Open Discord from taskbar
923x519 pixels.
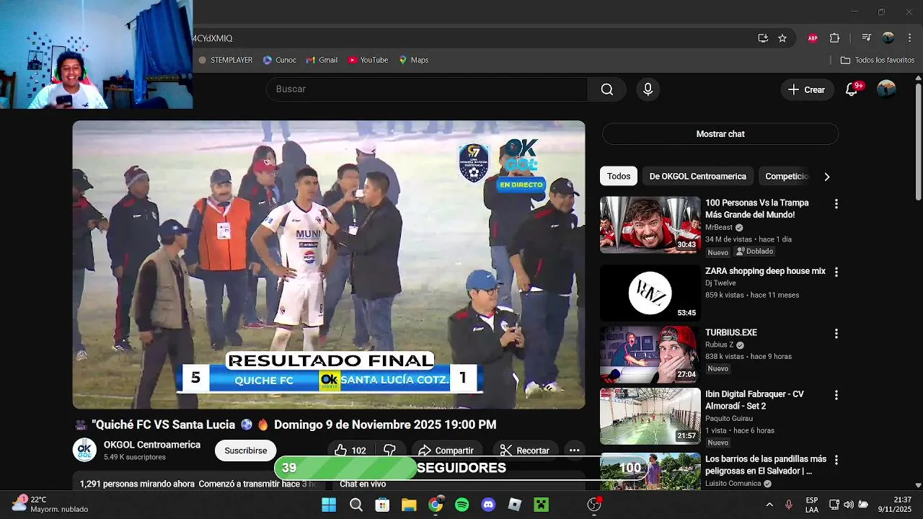pyautogui.click(x=488, y=505)
